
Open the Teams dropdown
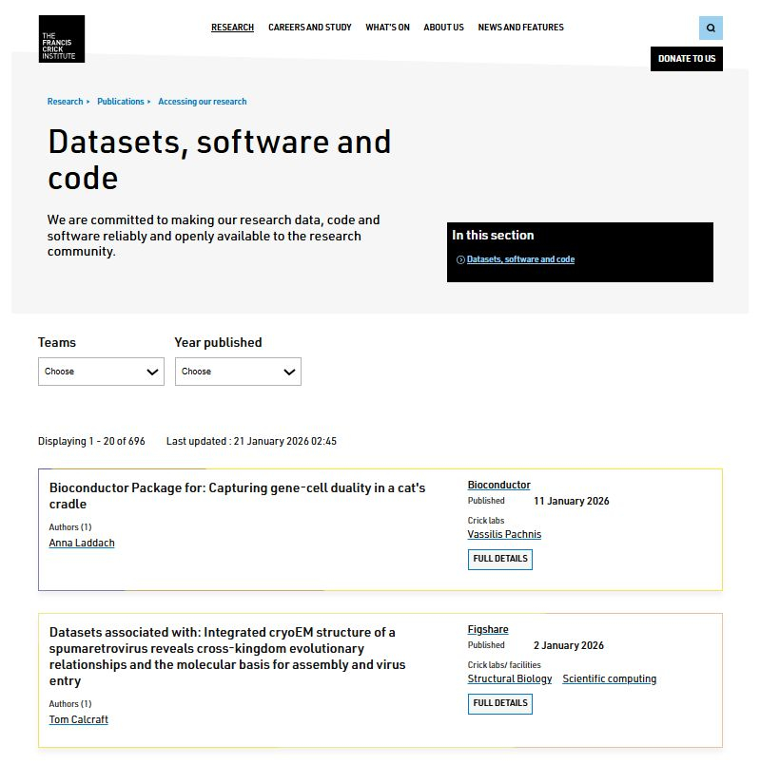point(101,372)
